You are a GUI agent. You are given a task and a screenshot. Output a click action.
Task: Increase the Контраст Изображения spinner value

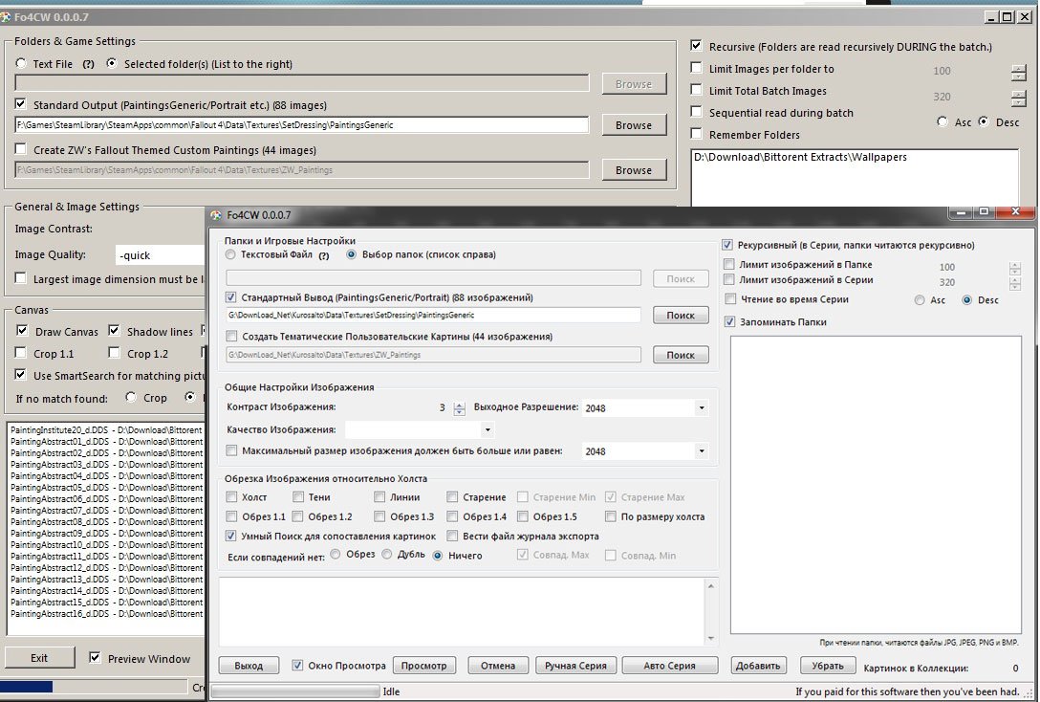460,405
